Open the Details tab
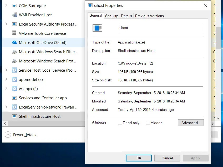This screenshot has height=167, width=223. (x=126, y=16)
